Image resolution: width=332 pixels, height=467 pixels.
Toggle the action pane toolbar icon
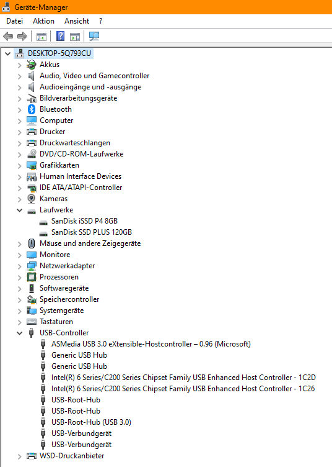pos(75,37)
